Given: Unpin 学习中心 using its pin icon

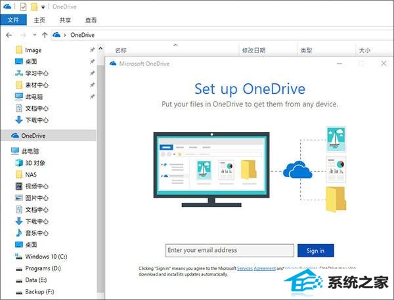Looking at the screenshot, I should (92, 73).
